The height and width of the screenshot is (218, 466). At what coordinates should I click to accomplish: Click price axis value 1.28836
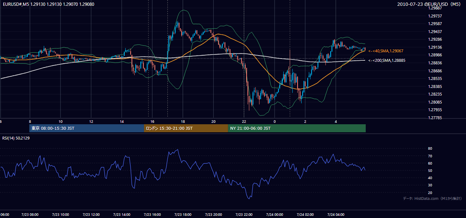click(435, 63)
